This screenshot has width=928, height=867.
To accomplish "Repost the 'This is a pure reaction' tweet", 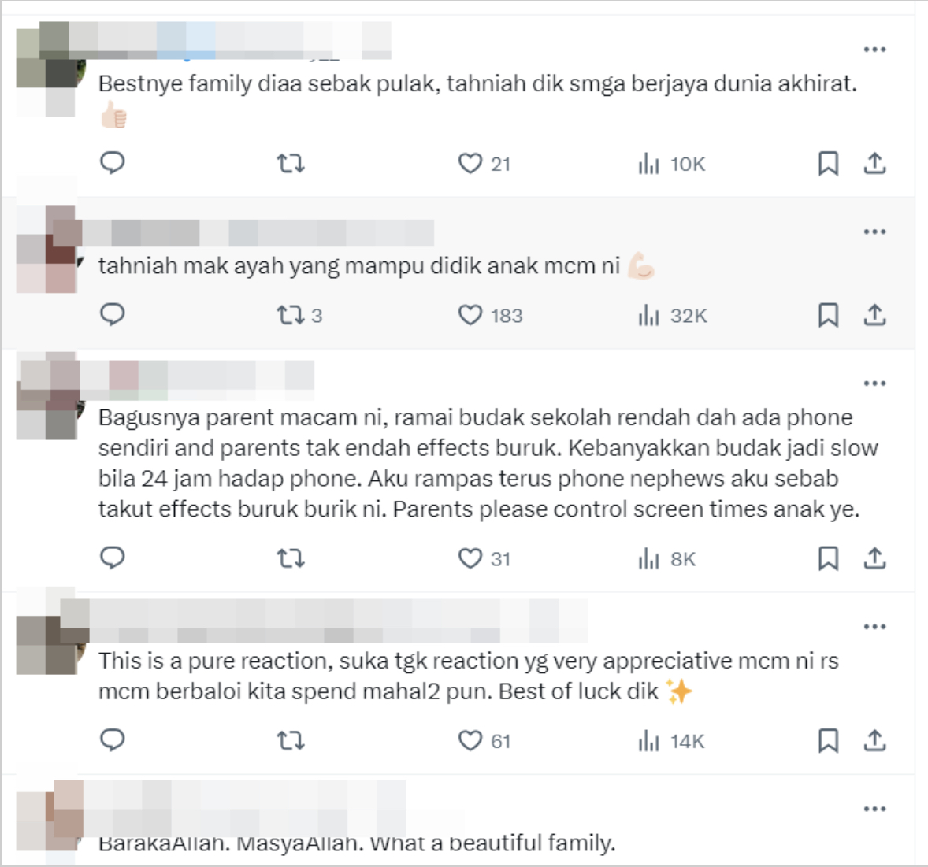I will point(291,740).
